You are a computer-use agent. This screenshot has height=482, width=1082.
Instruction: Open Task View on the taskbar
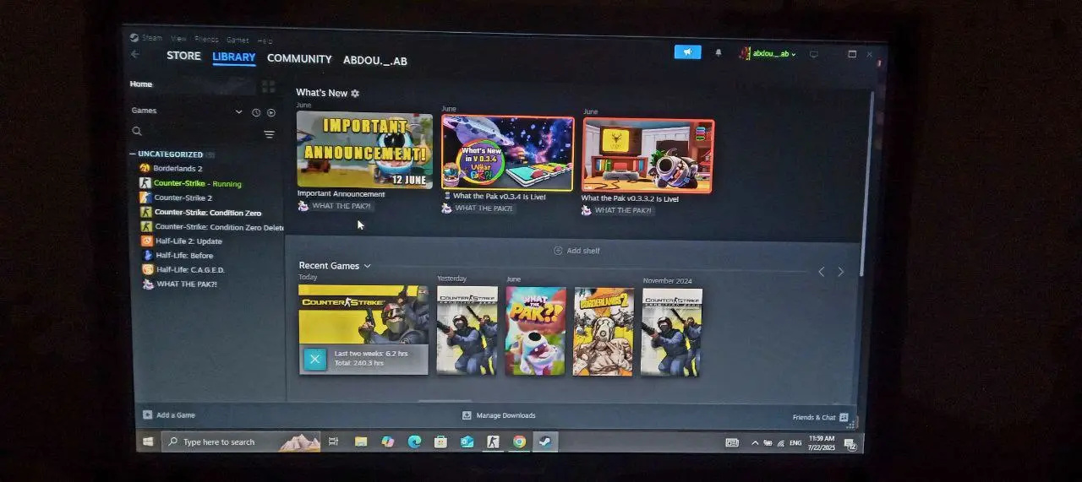pos(333,442)
